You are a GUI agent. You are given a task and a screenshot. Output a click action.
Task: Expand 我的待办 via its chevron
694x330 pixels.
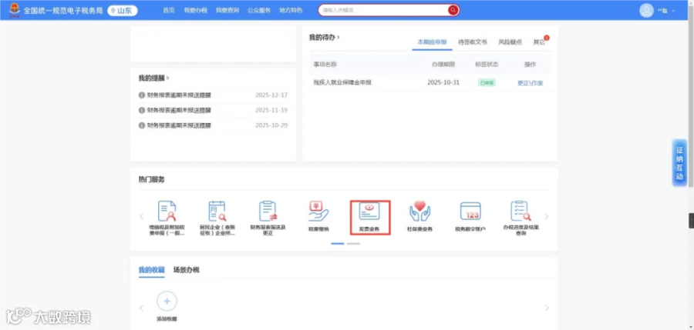tap(339, 38)
